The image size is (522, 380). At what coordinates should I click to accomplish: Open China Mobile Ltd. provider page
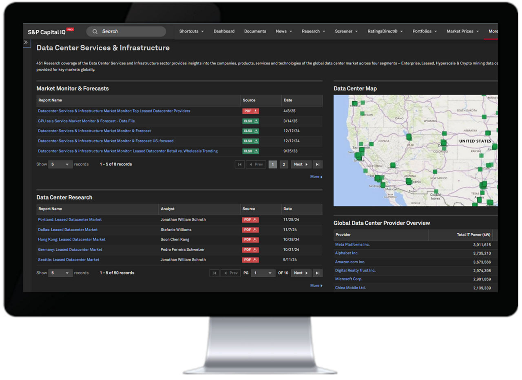350,288
